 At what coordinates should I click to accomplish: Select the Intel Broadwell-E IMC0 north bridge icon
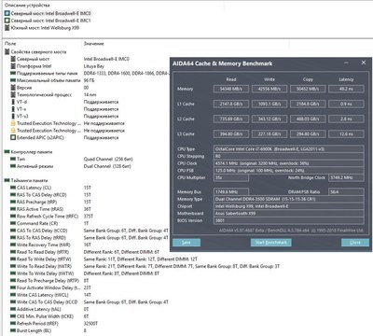click(x=7, y=13)
